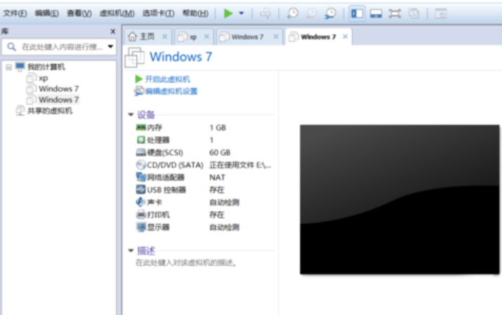
Task: Click the large Windows 7 VM title icon
Action: click(135, 58)
